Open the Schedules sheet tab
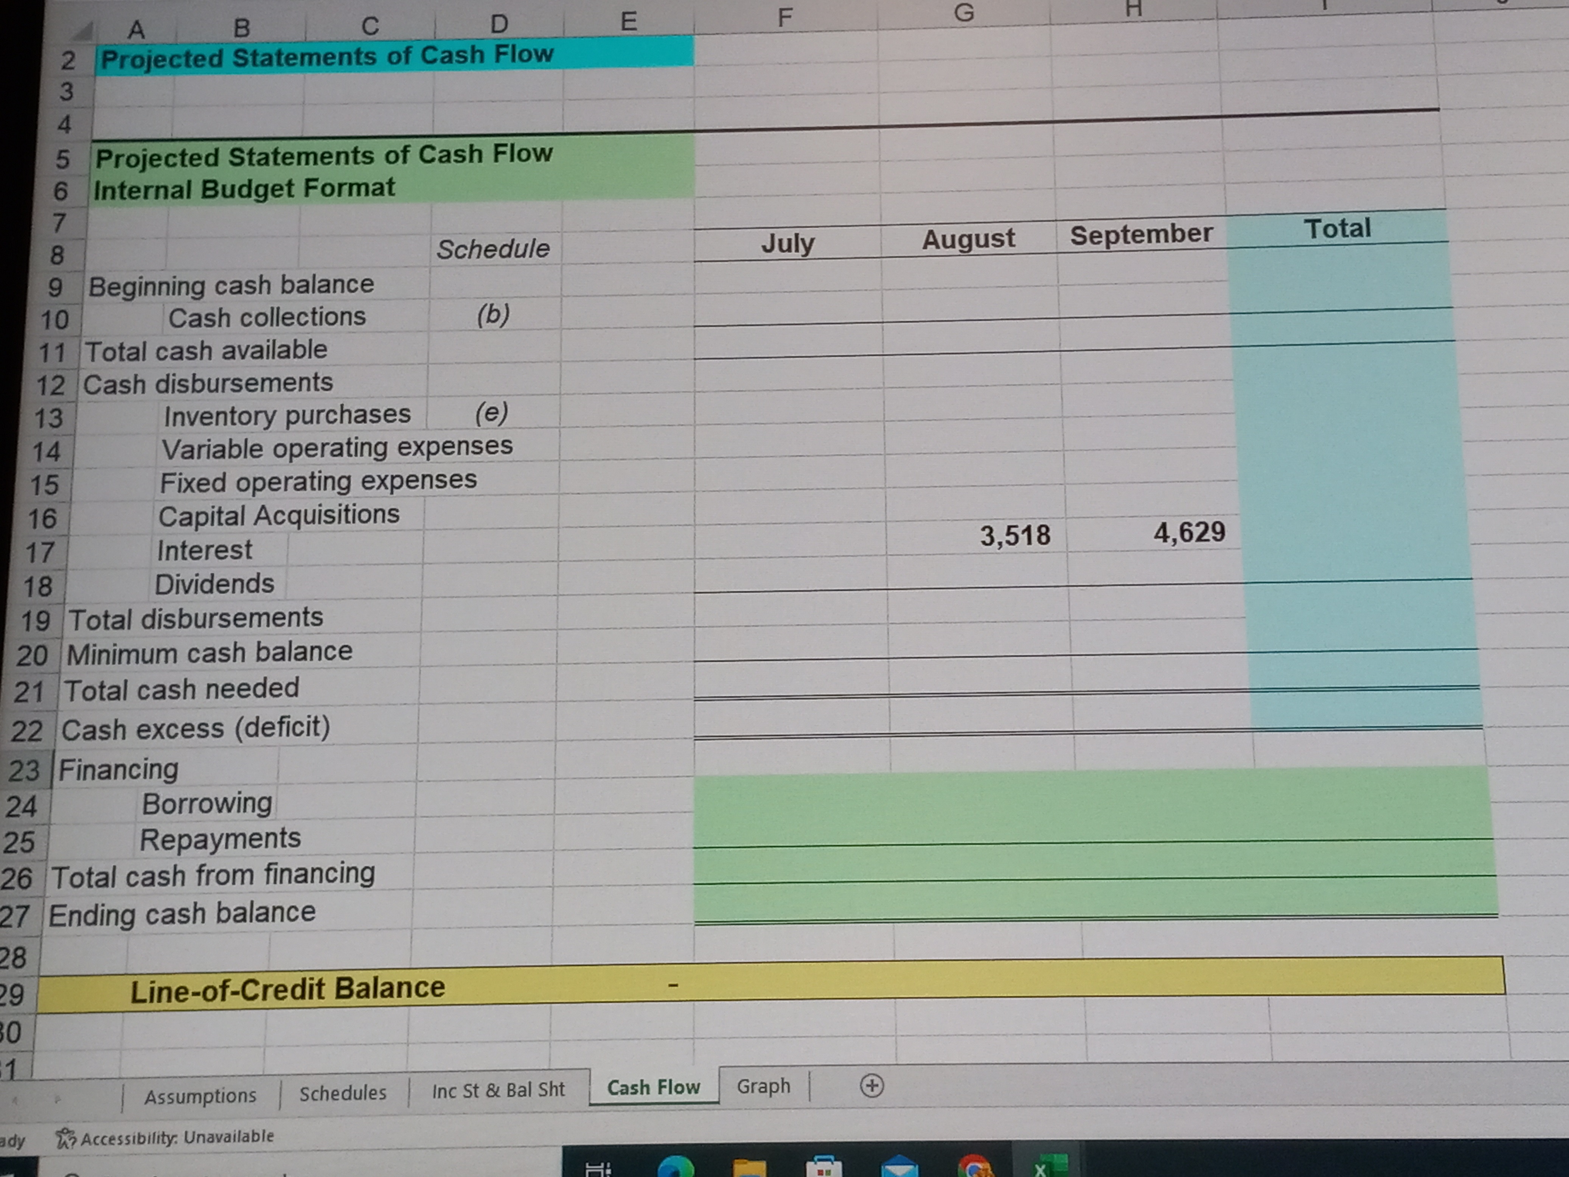 coord(343,1090)
